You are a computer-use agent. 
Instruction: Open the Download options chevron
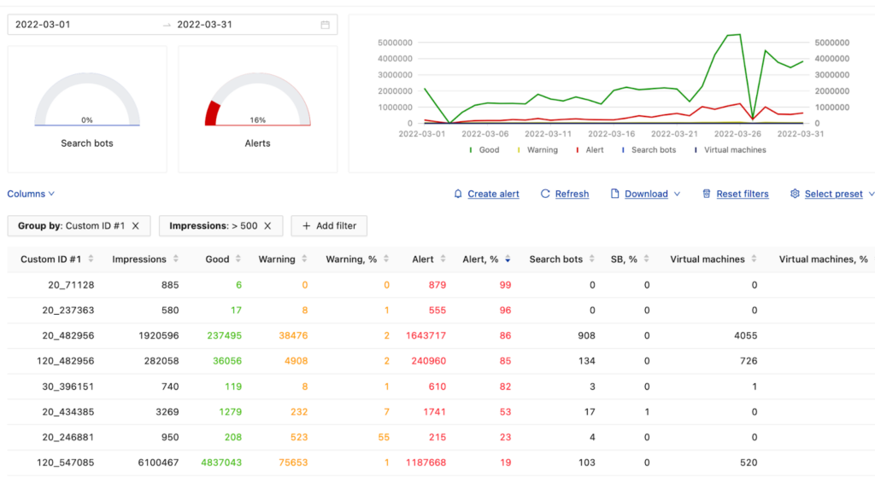pos(678,194)
